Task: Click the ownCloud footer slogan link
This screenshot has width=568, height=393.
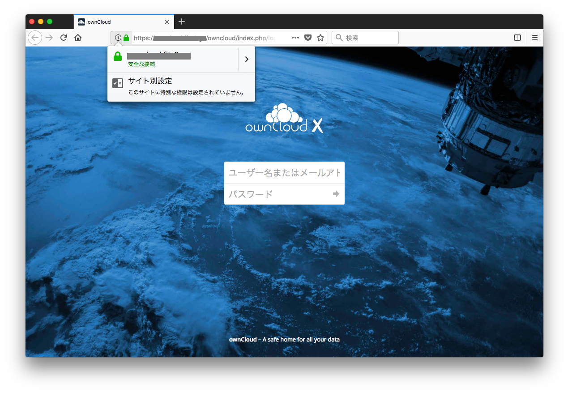Action: click(284, 339)
